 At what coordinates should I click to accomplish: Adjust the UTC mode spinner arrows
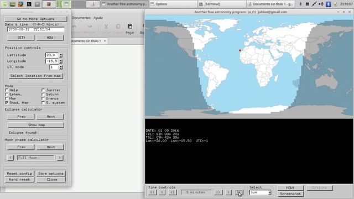pyautogui.click(x=61, y=67)
